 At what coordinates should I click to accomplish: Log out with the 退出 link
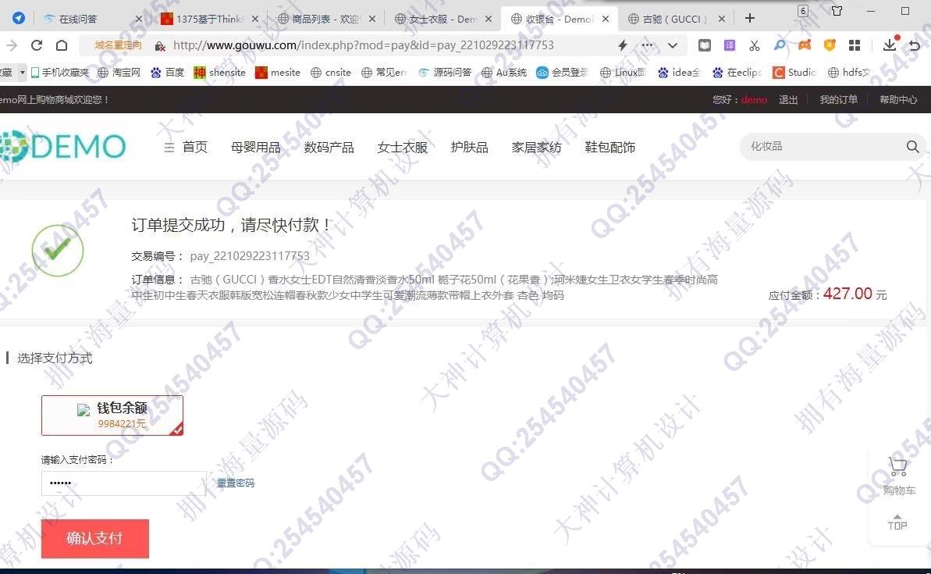point(788,100)
